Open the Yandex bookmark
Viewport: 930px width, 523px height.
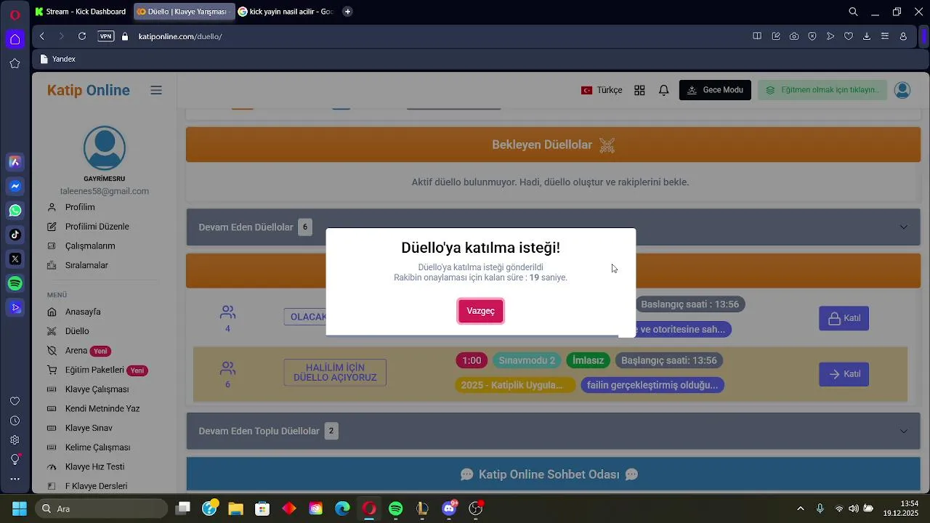[x=58, y=59]
